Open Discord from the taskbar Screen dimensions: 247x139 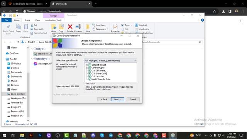click(x=93, y=136)
